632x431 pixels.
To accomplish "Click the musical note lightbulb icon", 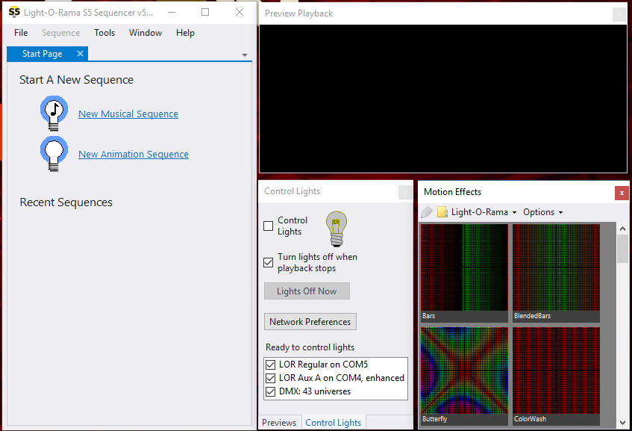I will click(54, 112).
